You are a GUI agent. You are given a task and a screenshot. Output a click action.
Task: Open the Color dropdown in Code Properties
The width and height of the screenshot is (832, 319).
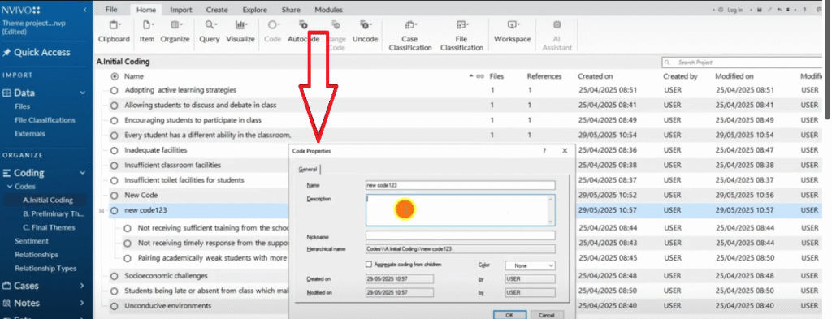[530, 265]
